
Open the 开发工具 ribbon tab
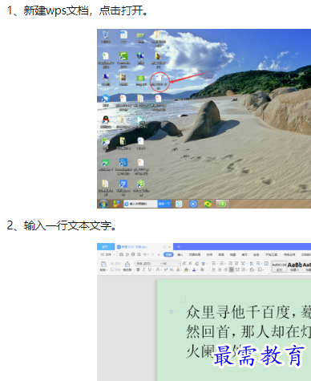coord(272,254)
